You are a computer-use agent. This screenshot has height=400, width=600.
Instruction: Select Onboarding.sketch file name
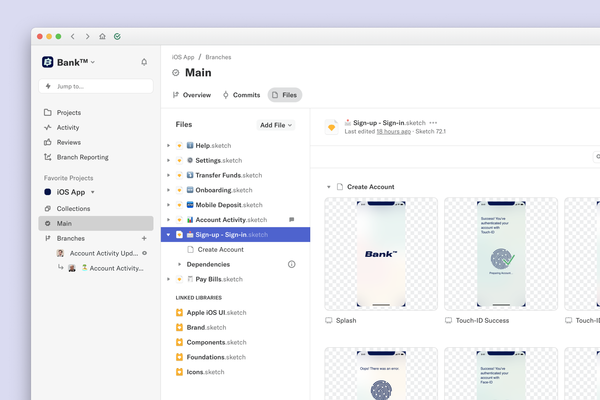pos(224,190)
